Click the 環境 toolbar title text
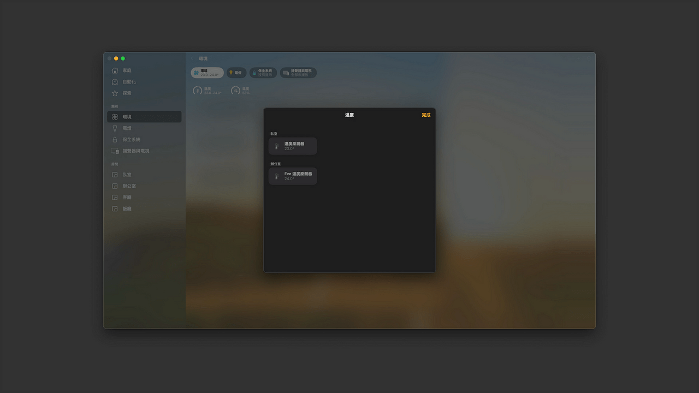Viewport: 699px width, 393px height. [203, 58]
